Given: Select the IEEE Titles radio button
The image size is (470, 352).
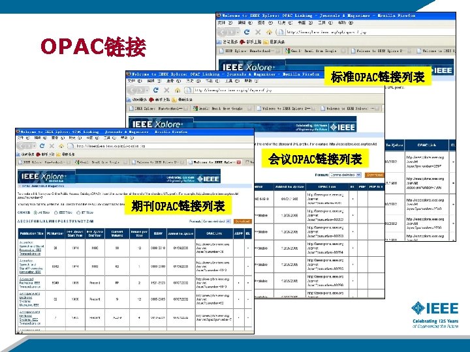Looking at the screenshot, I should 55,213.
